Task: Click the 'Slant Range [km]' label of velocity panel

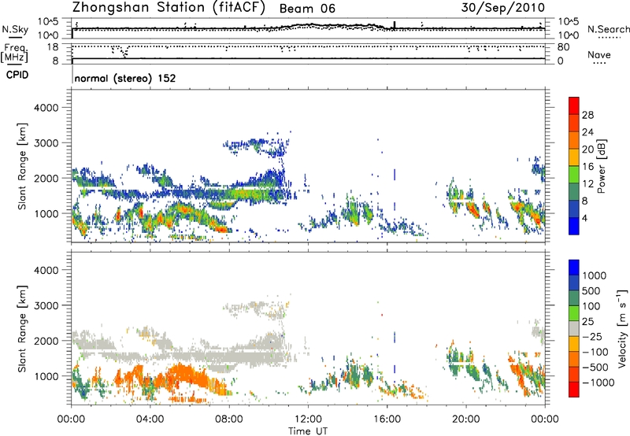Action: point(22,328)
